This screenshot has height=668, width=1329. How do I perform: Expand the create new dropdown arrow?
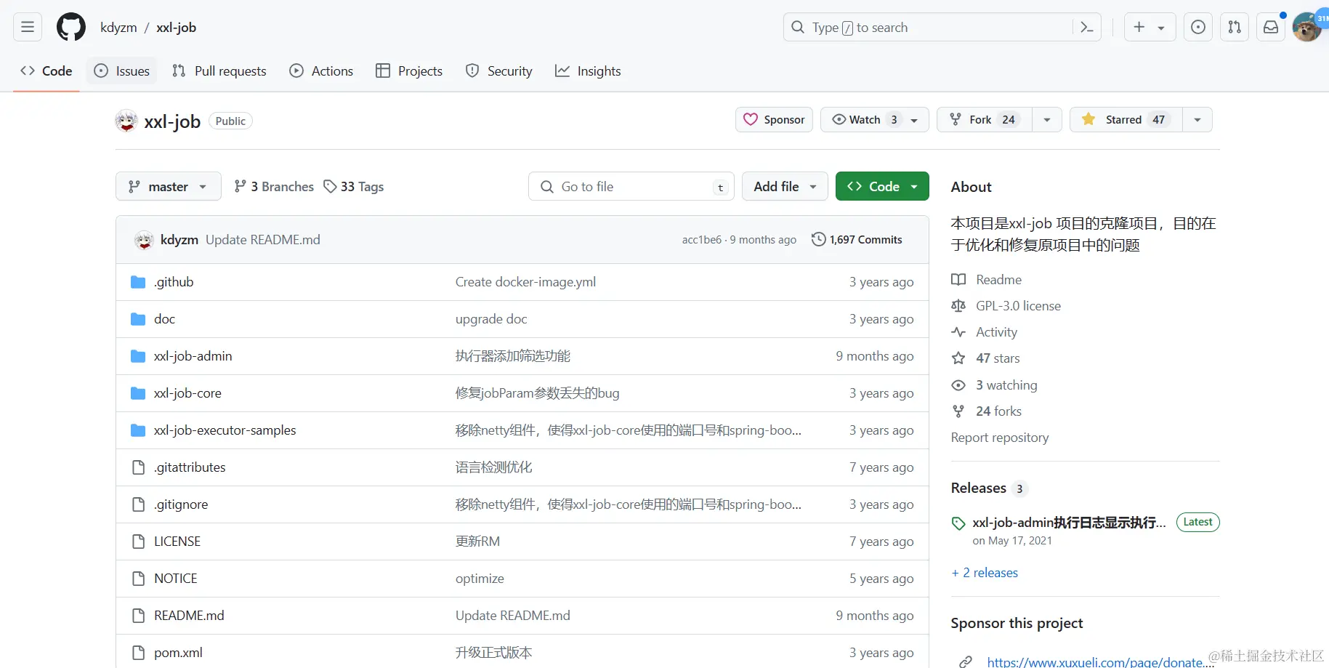click(x=1161, y=28)
